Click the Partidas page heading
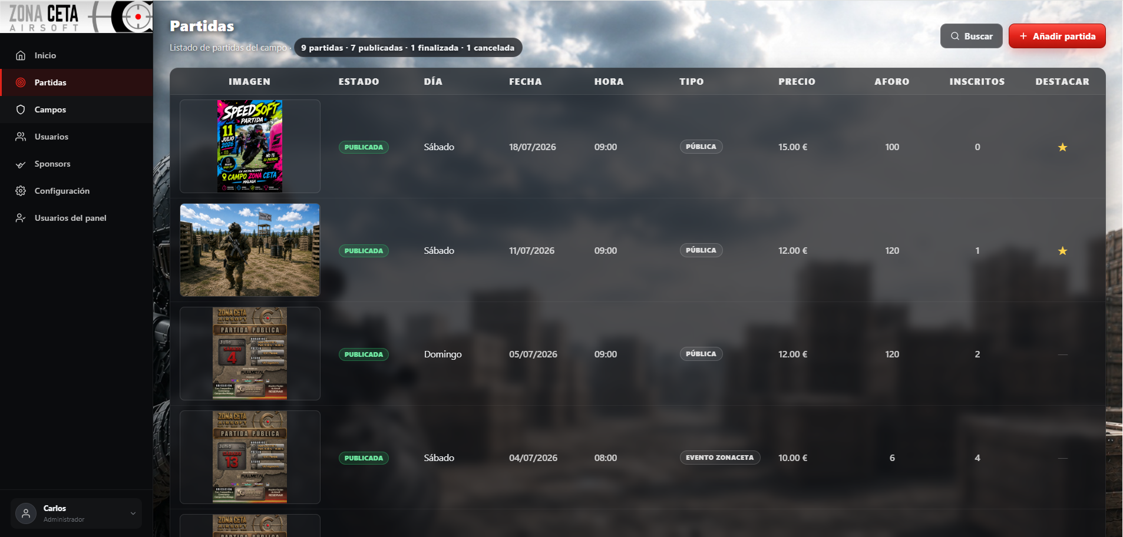Viewport: 1123px width, 537px height. 202,26
